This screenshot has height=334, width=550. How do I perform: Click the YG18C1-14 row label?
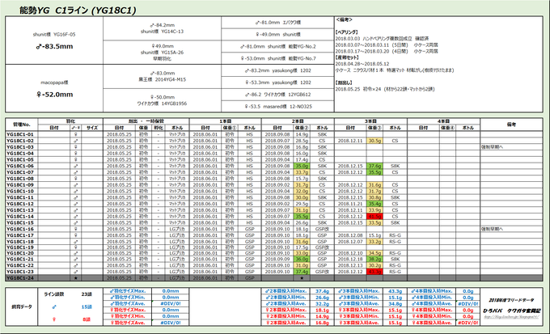tap(20, 217)
